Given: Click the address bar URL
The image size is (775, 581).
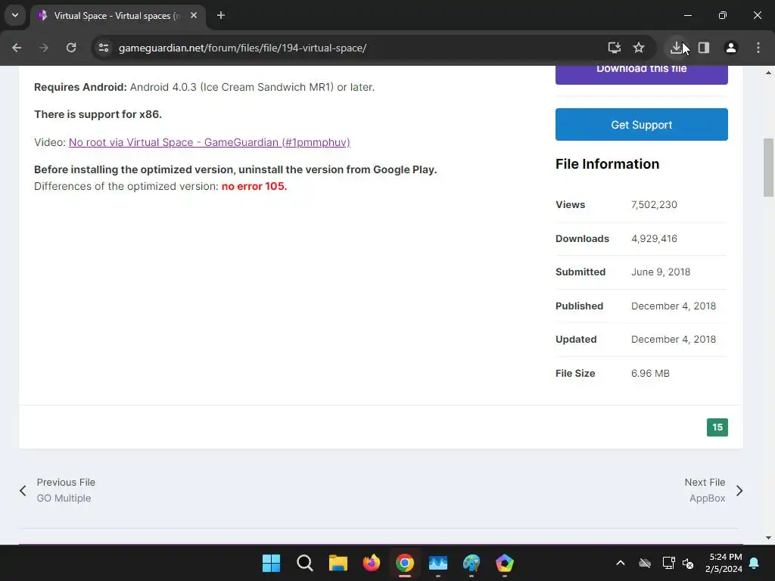Looking at the screenshot, I should coord(242,48).
